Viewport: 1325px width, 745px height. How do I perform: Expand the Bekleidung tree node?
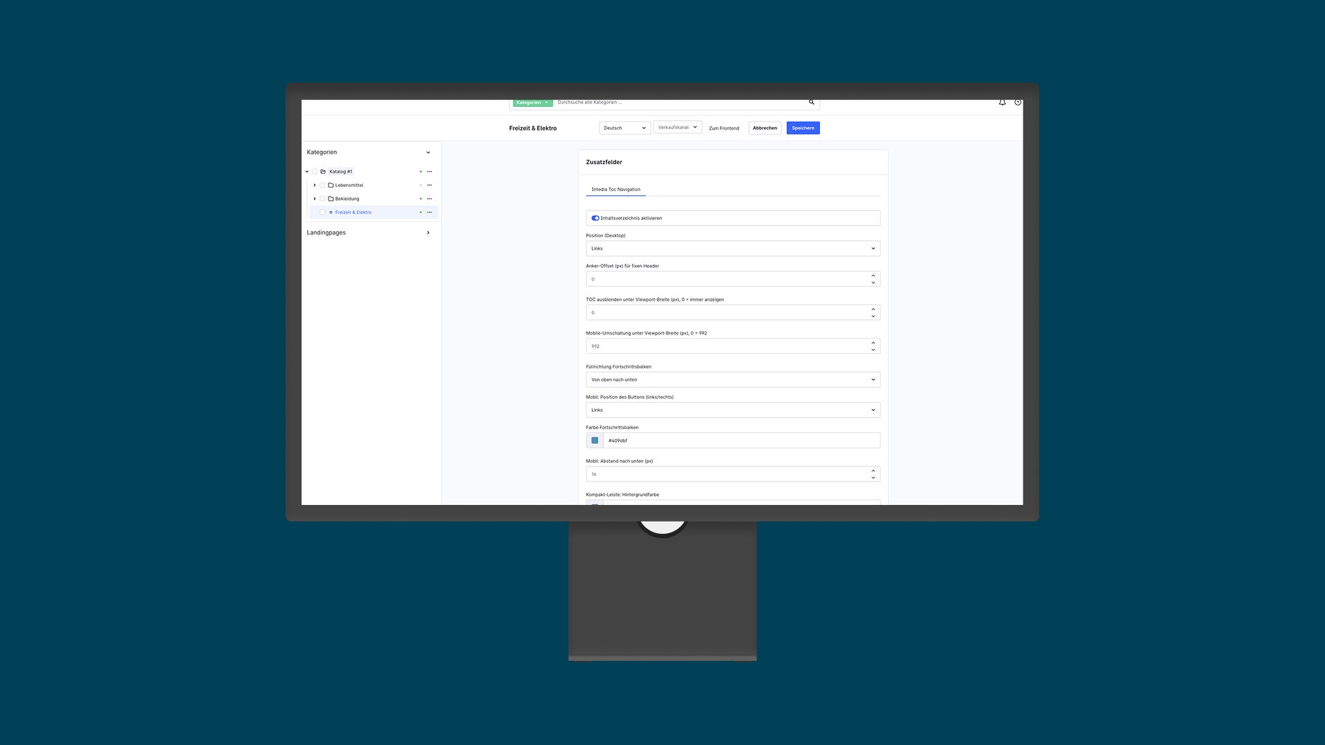[315, 199]
